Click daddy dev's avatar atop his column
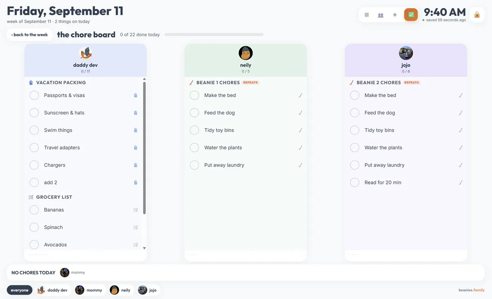The width and height of the screenshot is (492, 299). pos(85,53)
